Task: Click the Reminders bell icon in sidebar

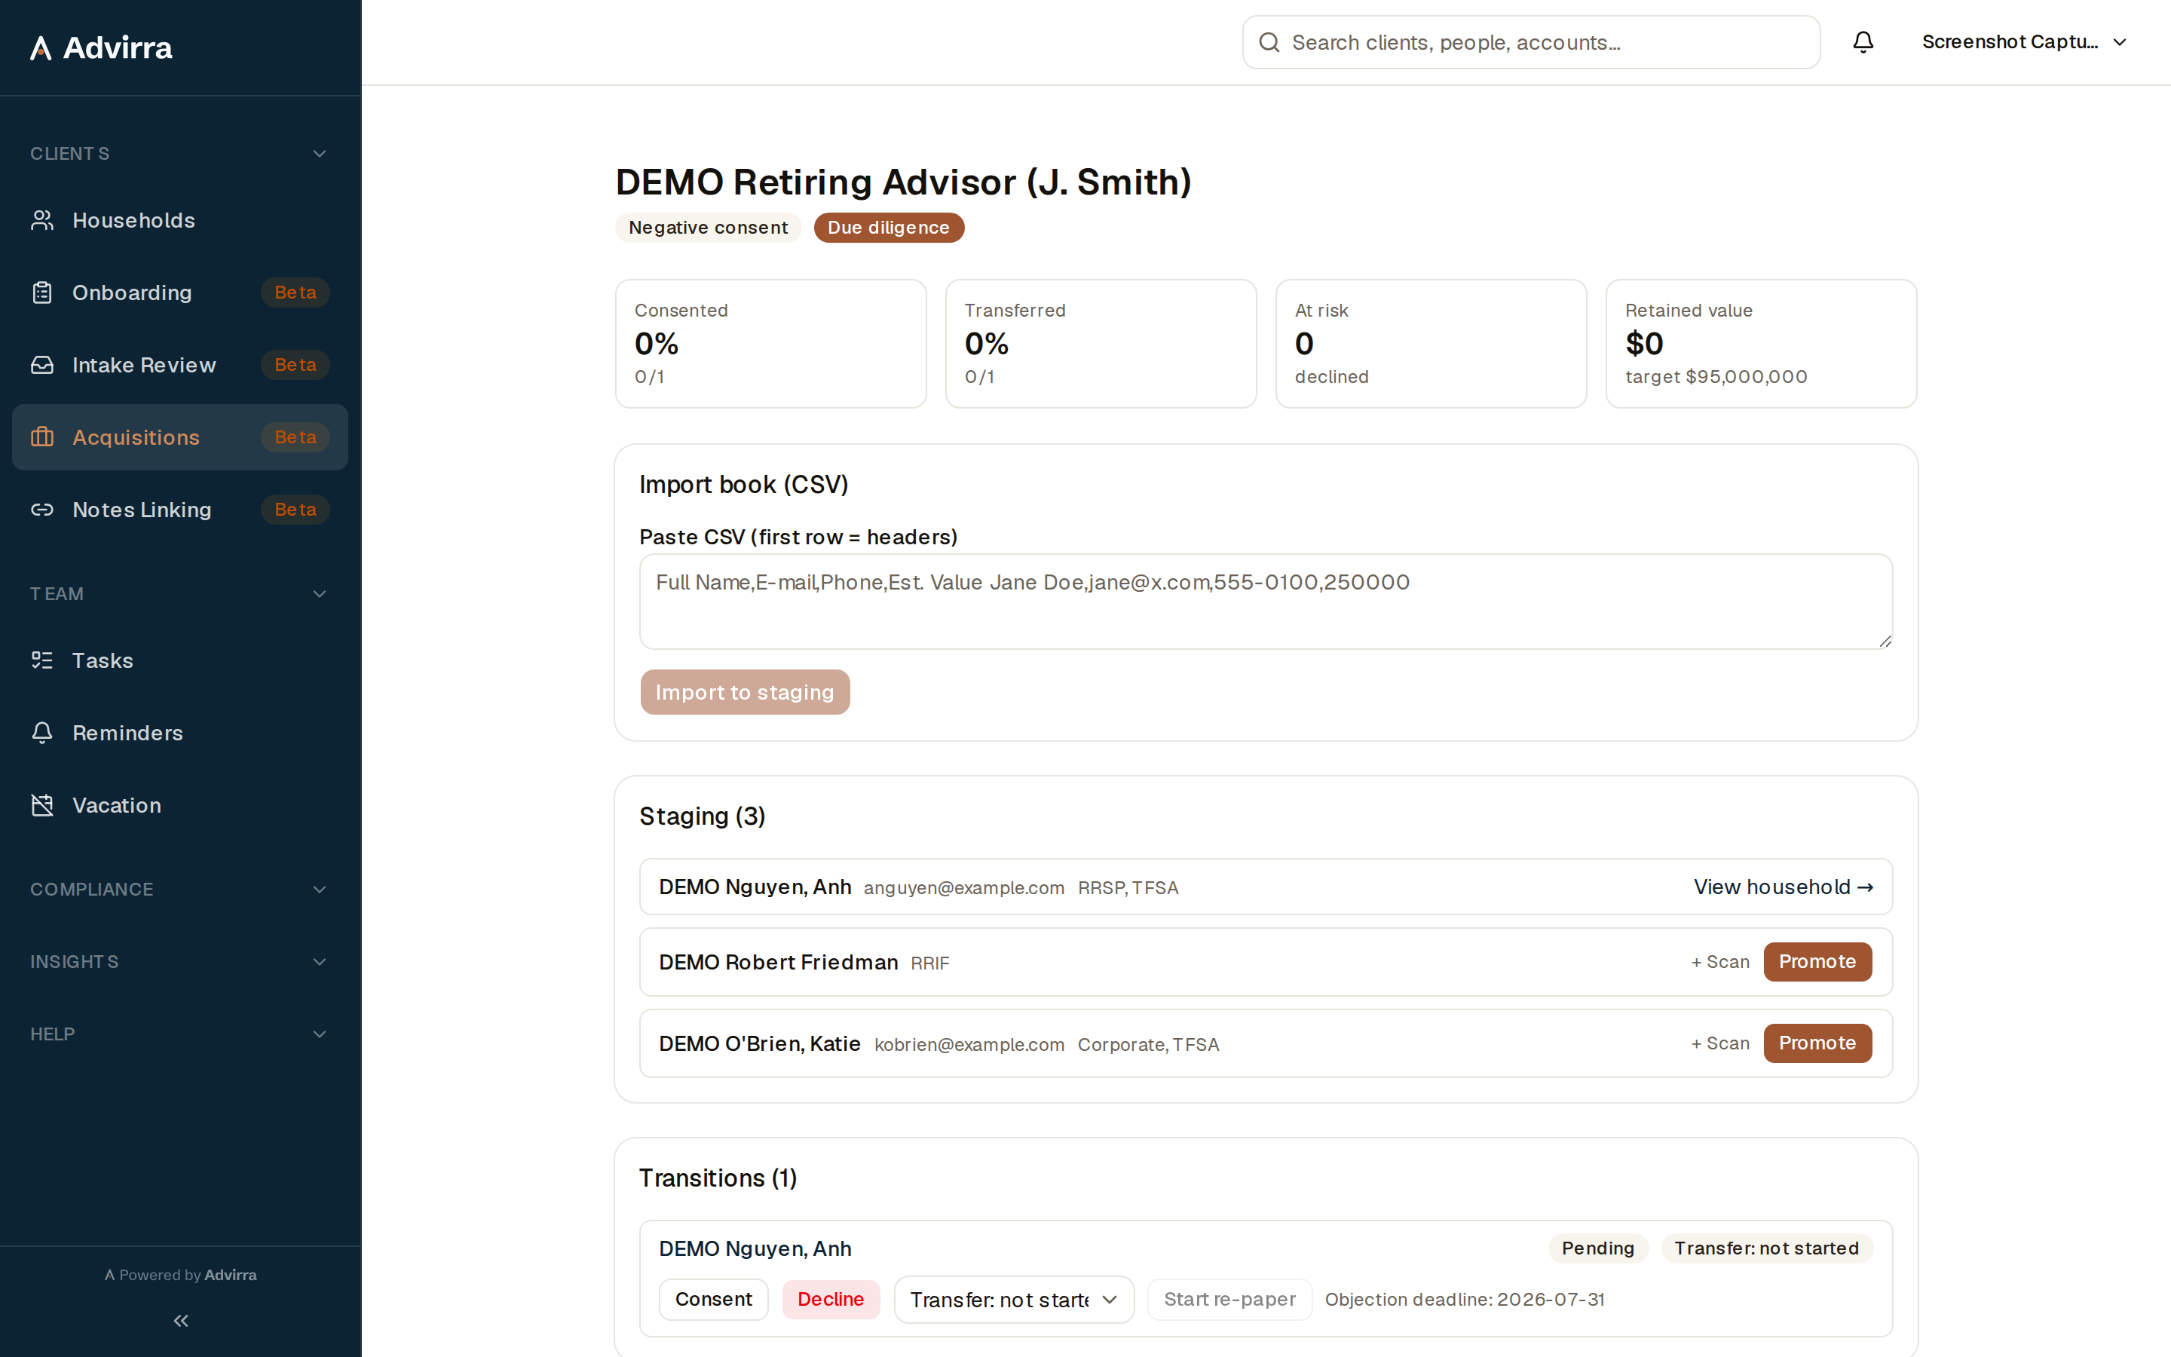Action: click(x=42, y=734)
